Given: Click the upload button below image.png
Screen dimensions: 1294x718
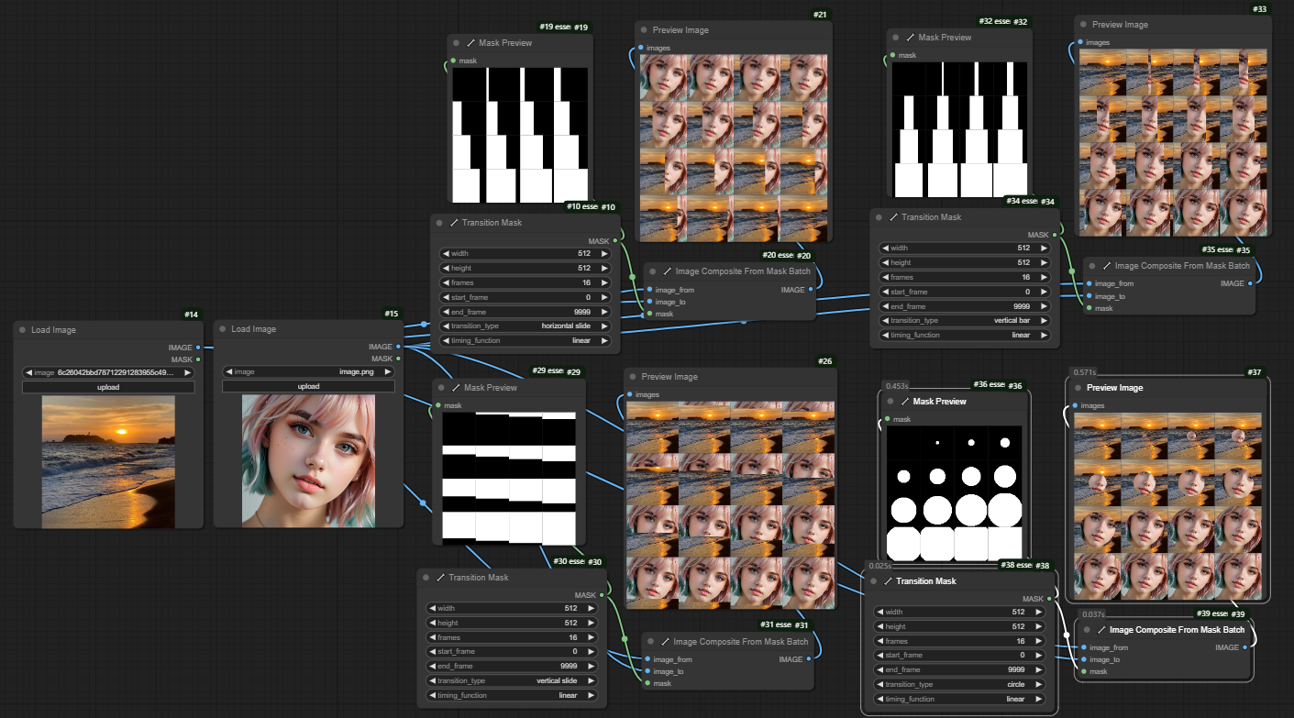Looking at the screenshot, I should coord(308,387).
